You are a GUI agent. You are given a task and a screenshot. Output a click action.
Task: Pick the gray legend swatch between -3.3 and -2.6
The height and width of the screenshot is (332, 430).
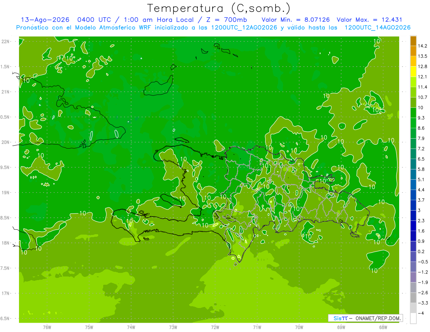[413, 298]
